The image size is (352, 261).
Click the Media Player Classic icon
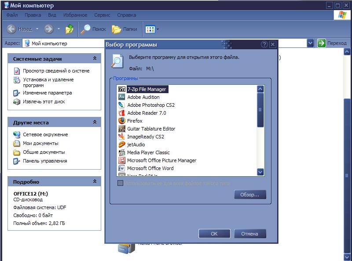point(122,152)
